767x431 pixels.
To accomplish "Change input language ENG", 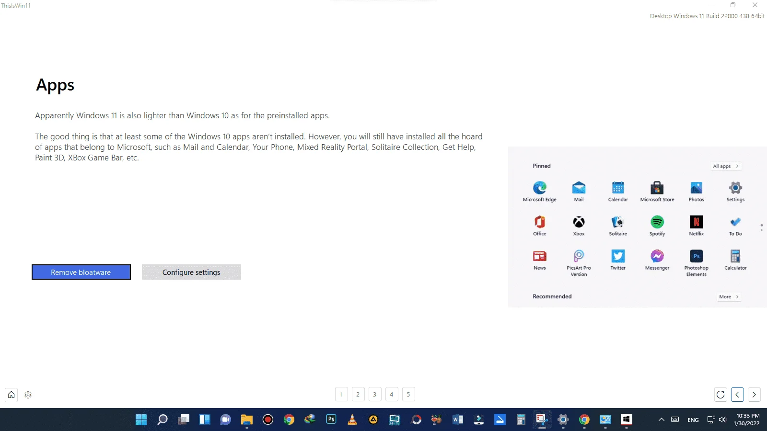I will 693,420.
